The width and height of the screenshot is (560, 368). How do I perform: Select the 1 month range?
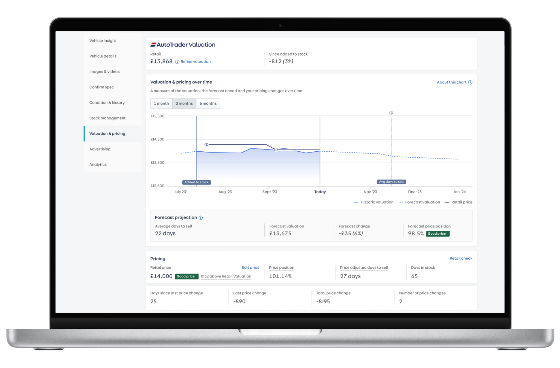click(x=161, y=103)
